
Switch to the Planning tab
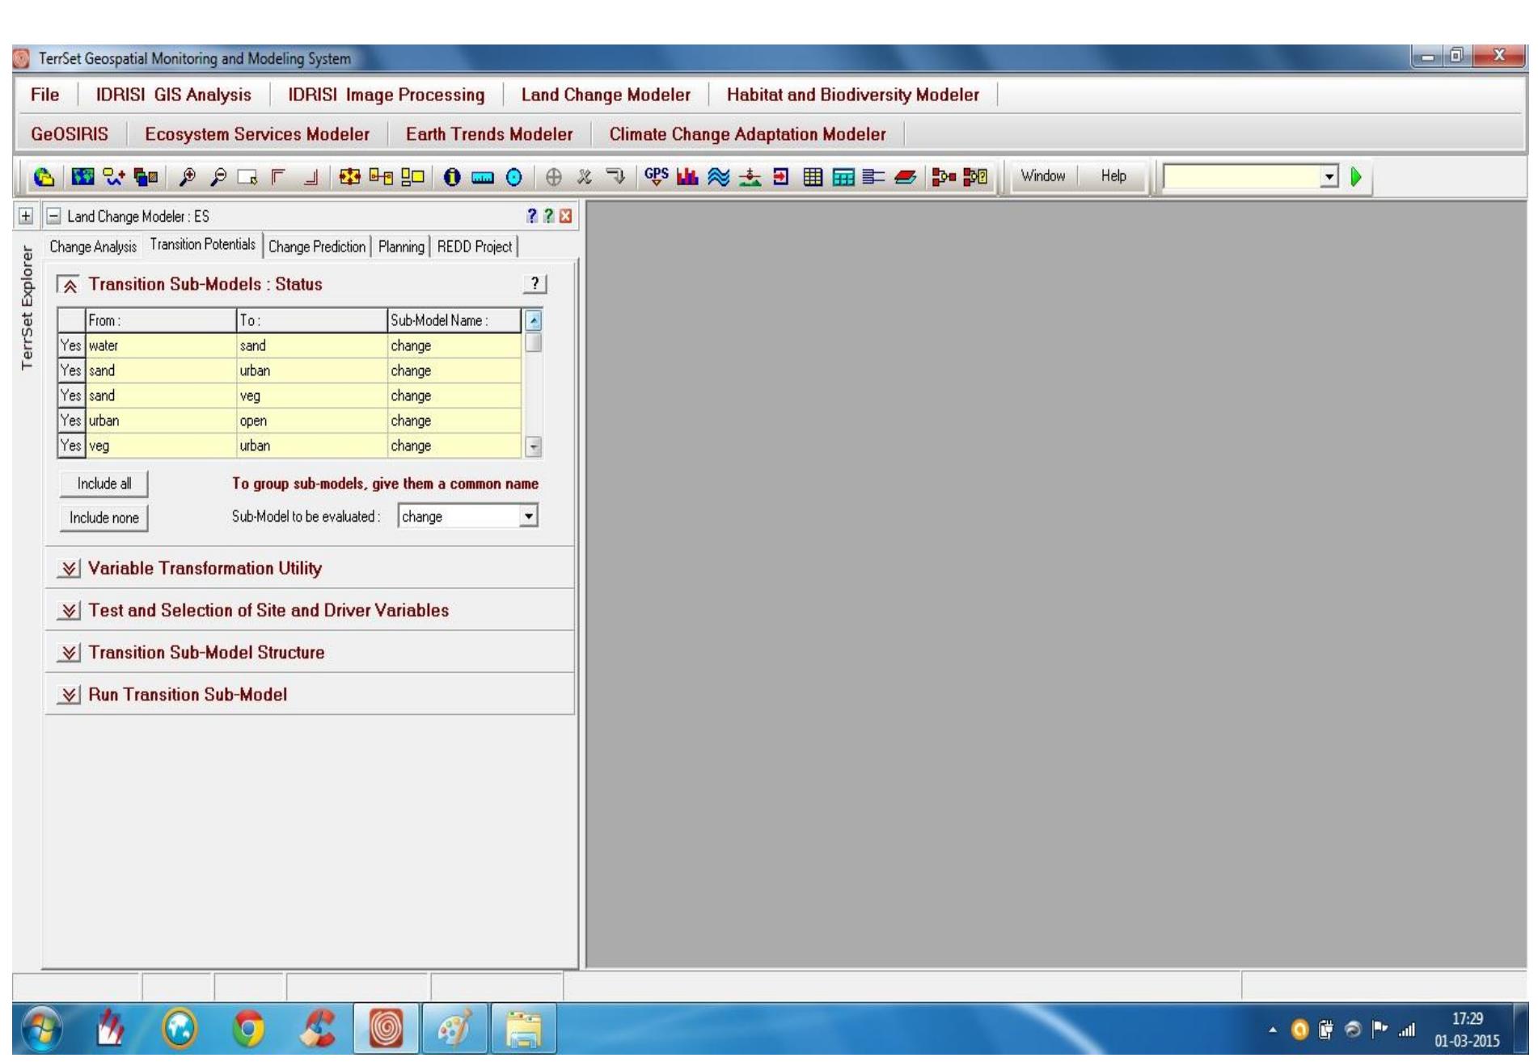pos(401,247)
